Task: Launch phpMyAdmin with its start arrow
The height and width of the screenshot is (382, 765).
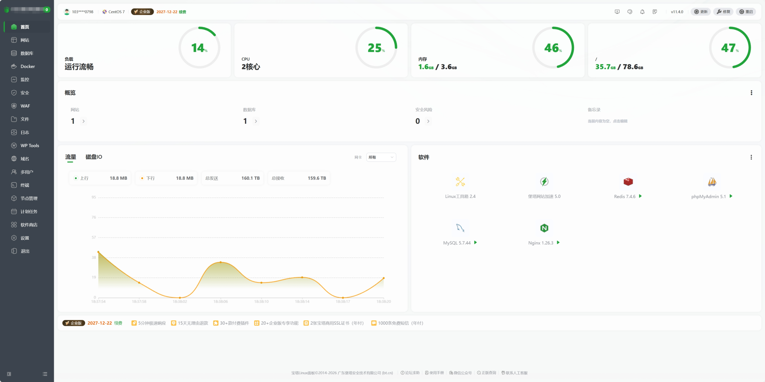Action: coord(731,196)
